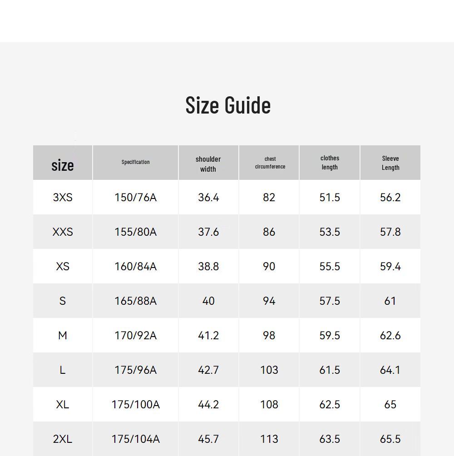This screenshot has height=456, width=454.
Task: Select the M size row label
Action: pos(63,336)
